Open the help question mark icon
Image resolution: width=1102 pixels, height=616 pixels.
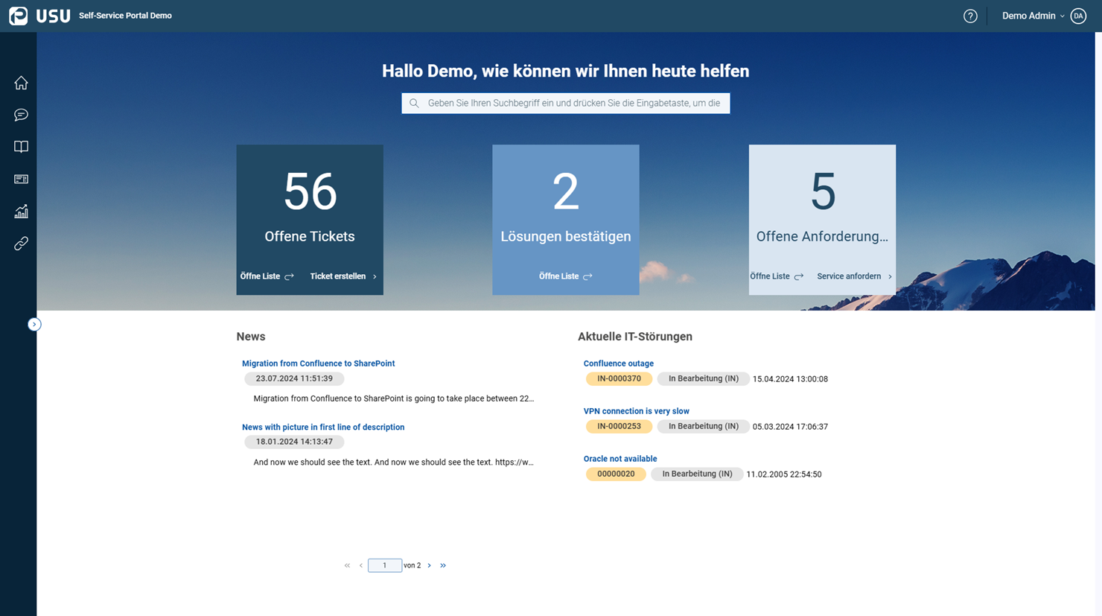tap(970, 16)
